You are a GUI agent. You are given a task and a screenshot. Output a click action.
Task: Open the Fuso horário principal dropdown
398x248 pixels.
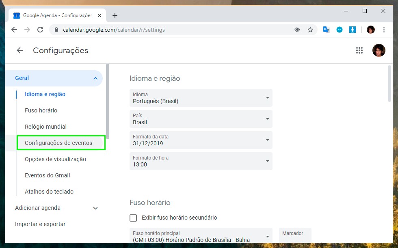tap(201, 235)
